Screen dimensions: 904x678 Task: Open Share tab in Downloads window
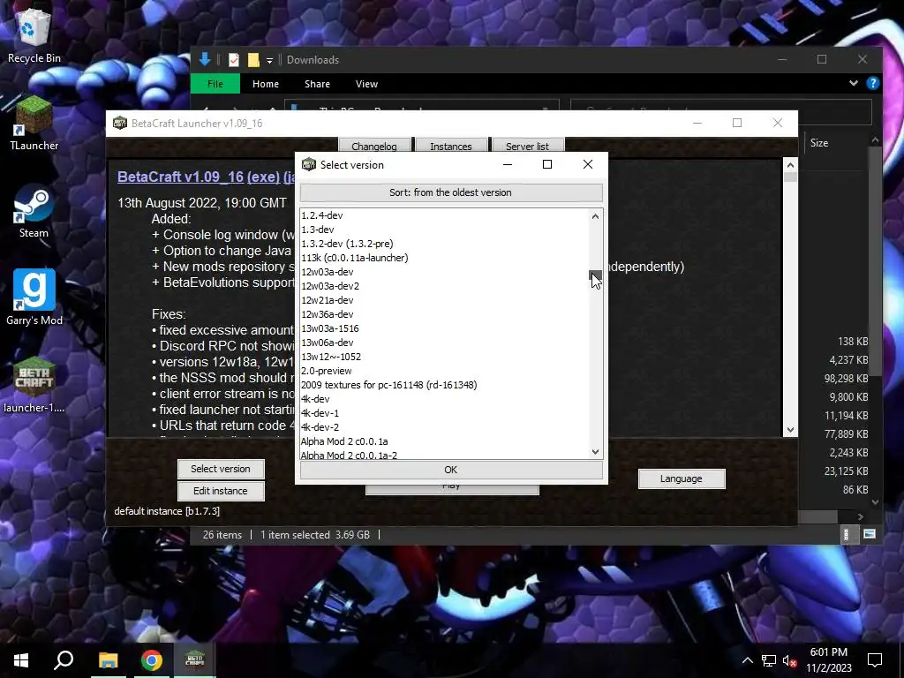(317, 84)
